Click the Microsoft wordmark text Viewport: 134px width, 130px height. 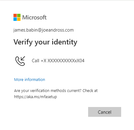pyautogui.click(x=35, y=17)
